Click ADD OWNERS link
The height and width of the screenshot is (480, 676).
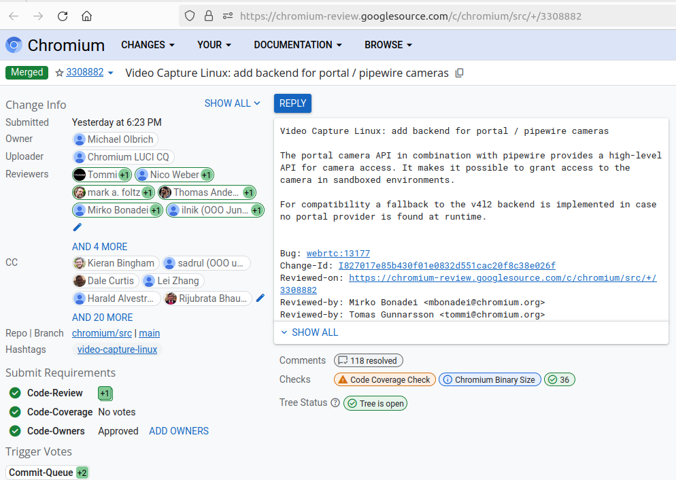click(179, 431)
